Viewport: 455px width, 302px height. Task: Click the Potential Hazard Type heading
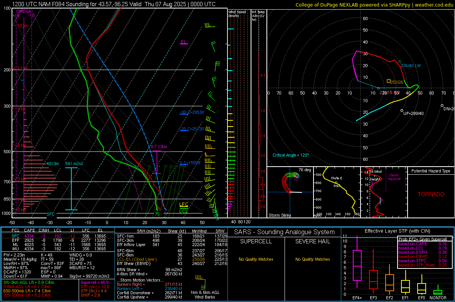click(x=431, y=171)
